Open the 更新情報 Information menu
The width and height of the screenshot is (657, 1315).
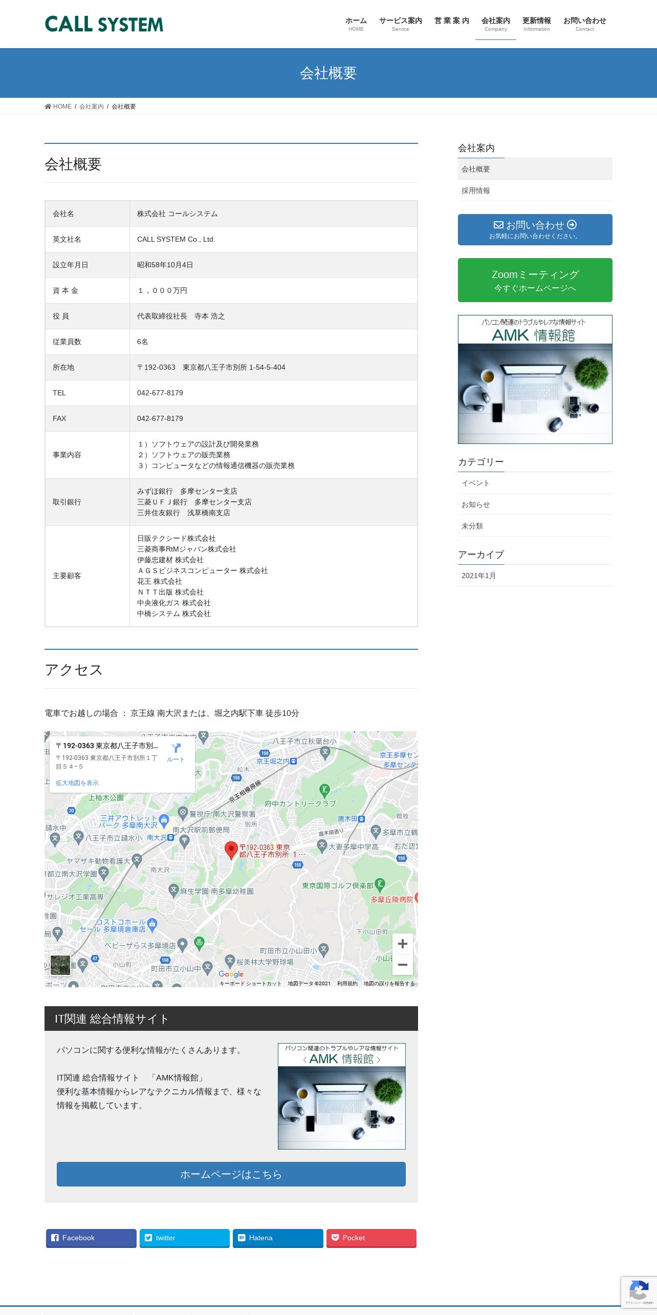click(x=537, y=24)
